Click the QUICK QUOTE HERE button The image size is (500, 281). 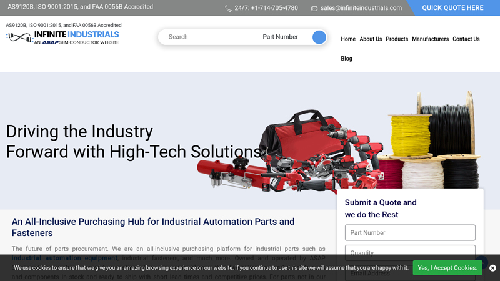(x=452, y=8)
